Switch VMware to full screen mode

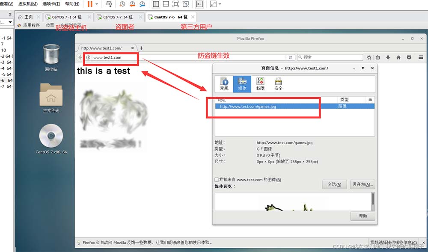pyautogui.click(x=176, y=4)
